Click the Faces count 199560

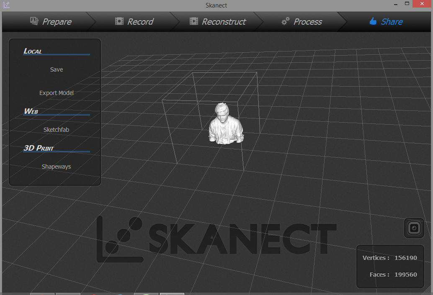point(406,274)
